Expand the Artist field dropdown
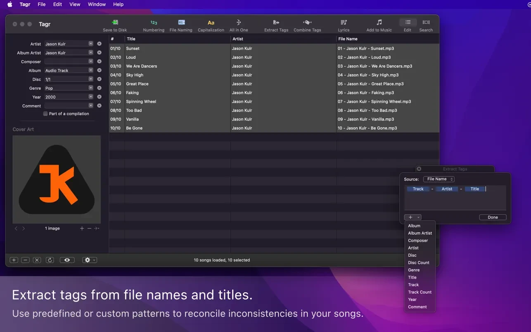The width and height of the screenshot is (531, 332). click(91, 44)
